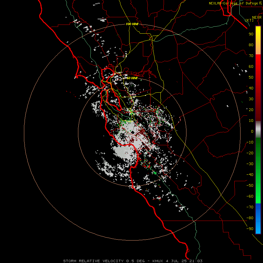The image size is (263, 263).
Task: Click the NEXR label above the scale
Action: coord(257,18)
